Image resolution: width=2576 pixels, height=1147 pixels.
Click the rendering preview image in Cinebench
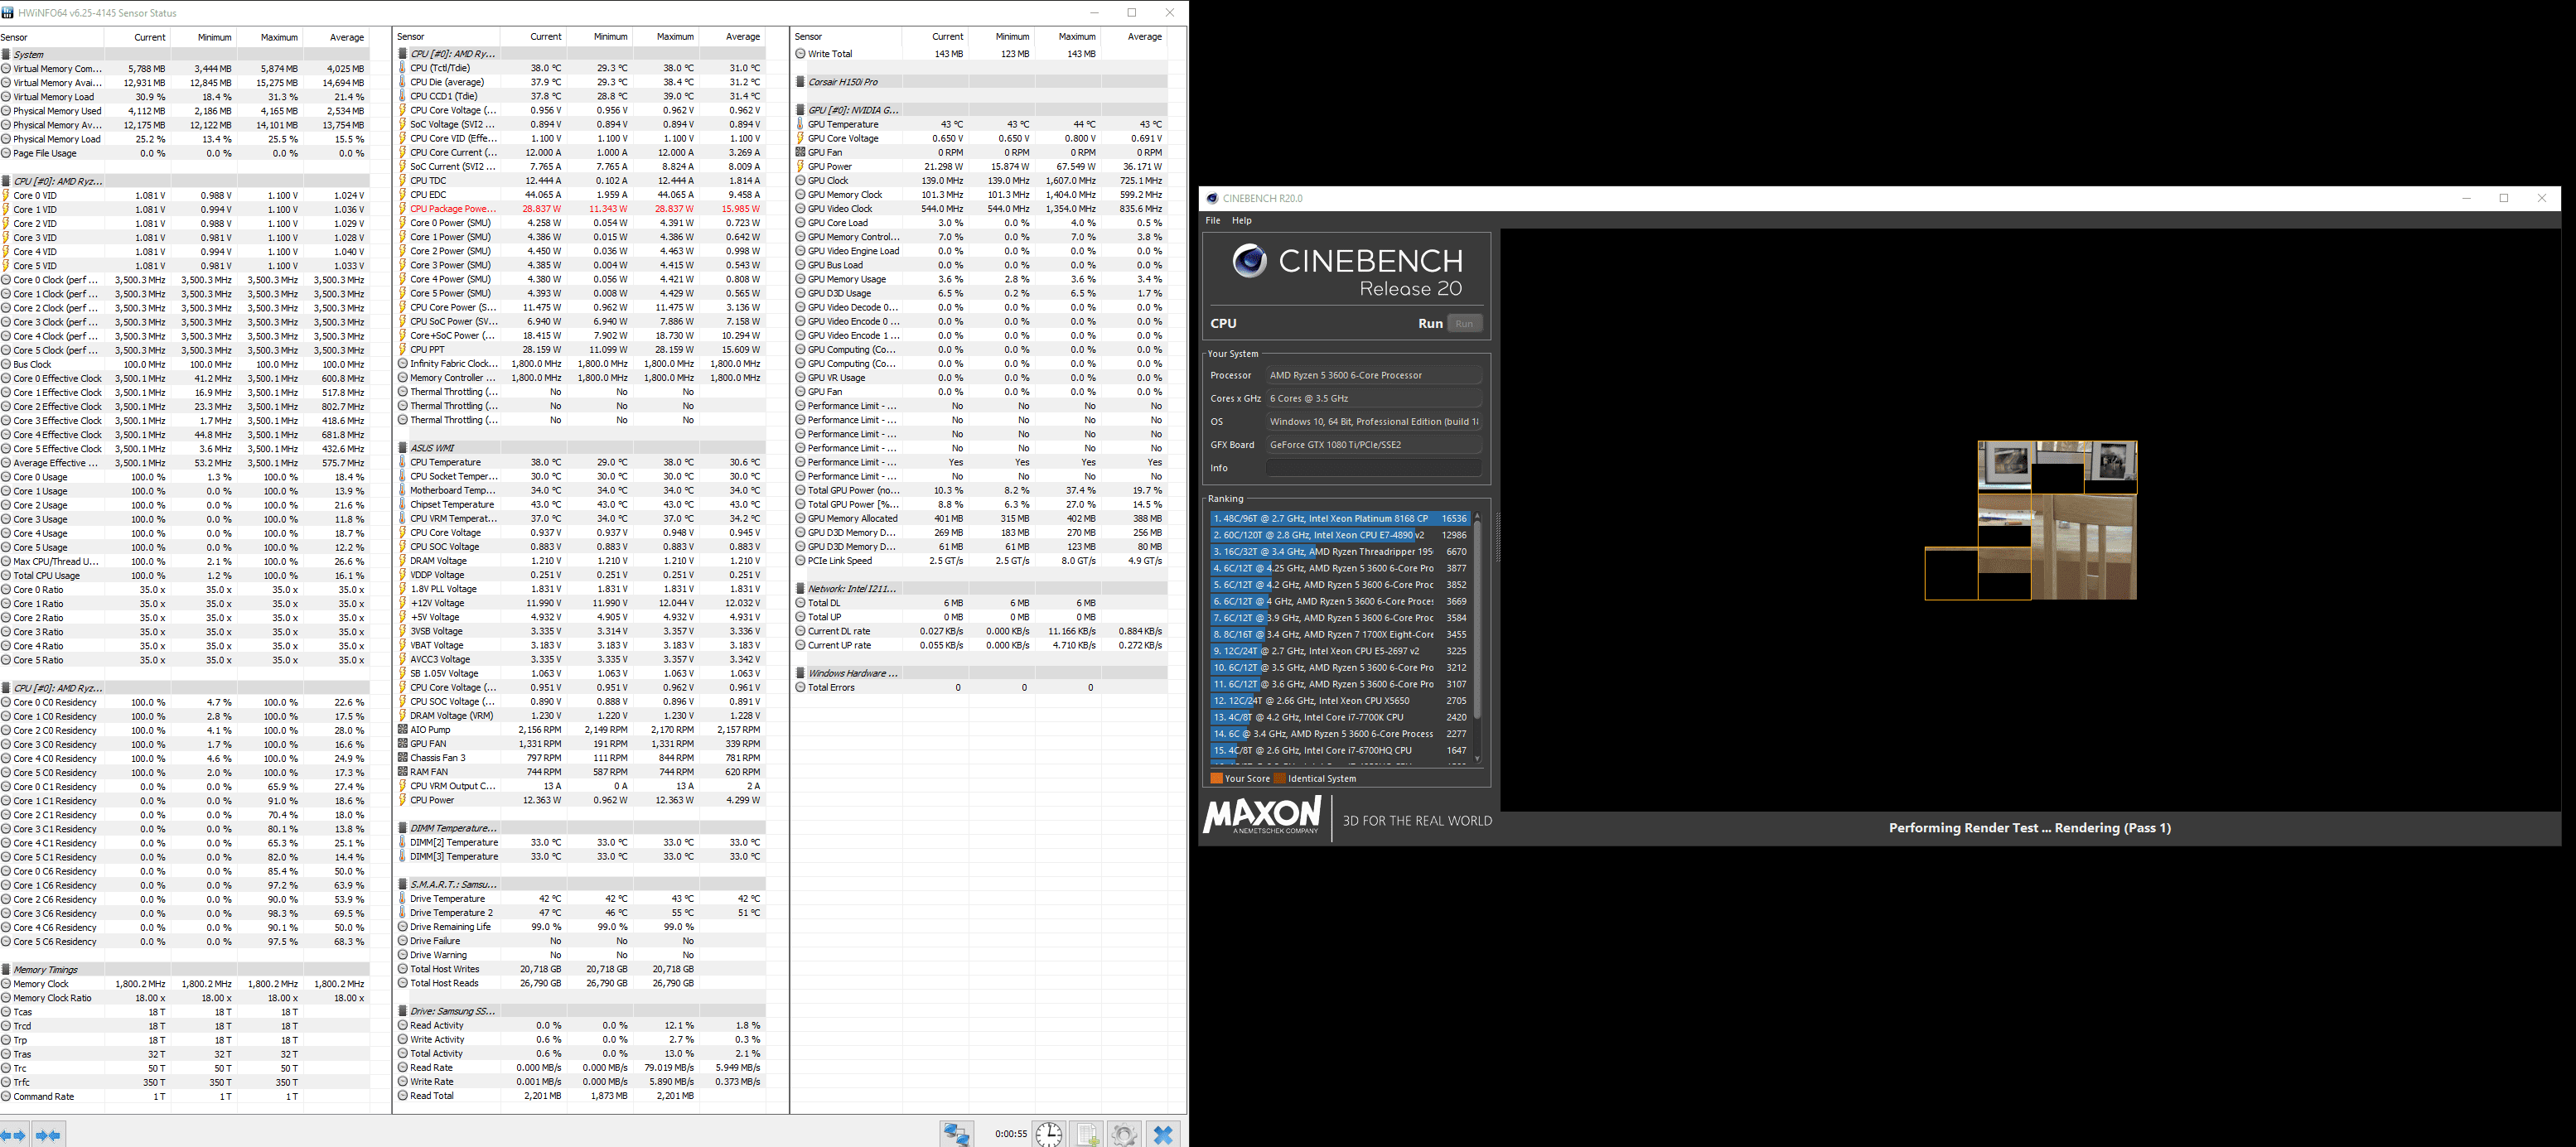(x=2031, y=521)
